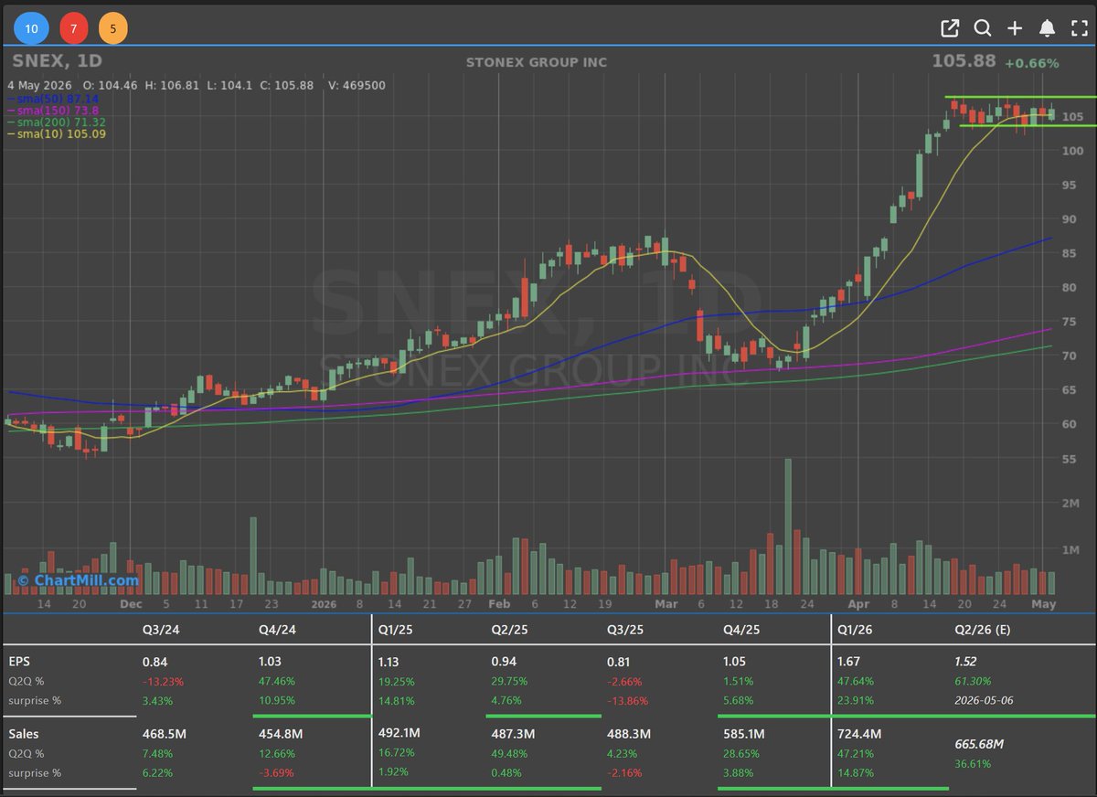Click sales value 724.4M
This screenshot has height=797, width=1097.
tap(858, 733)
